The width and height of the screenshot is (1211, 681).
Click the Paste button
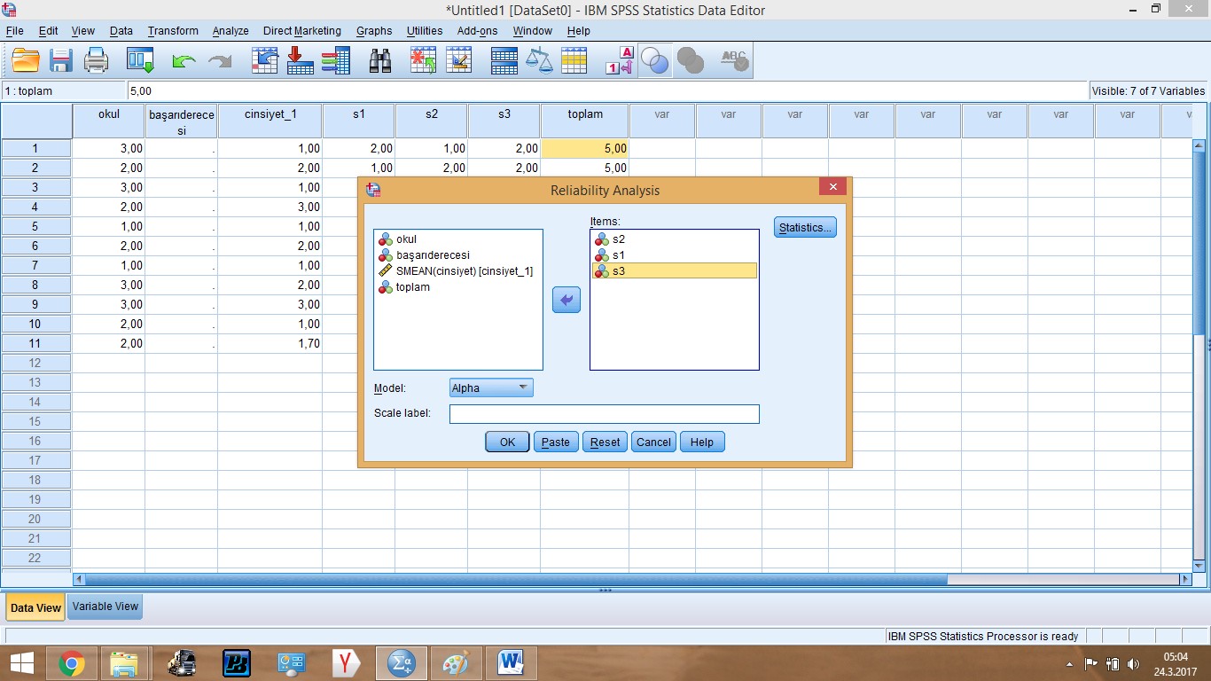[x=556, y=442]
